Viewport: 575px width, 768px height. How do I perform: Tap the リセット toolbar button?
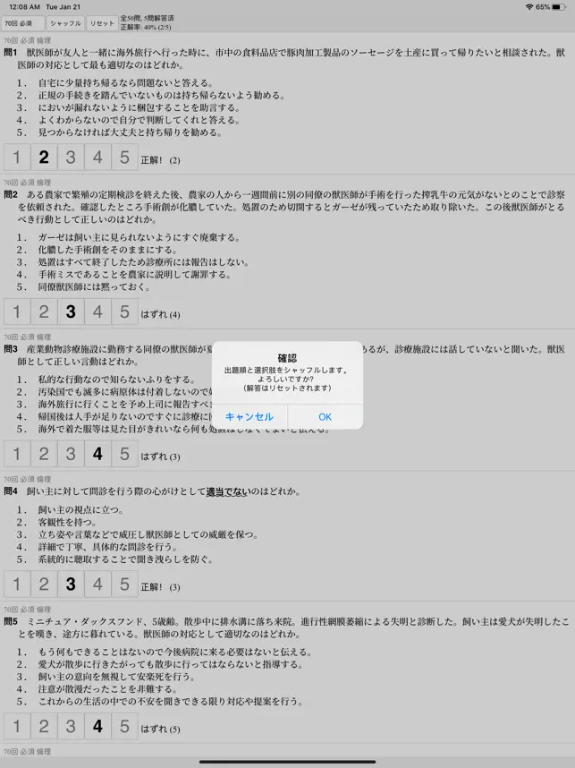[x=102, y=23]
